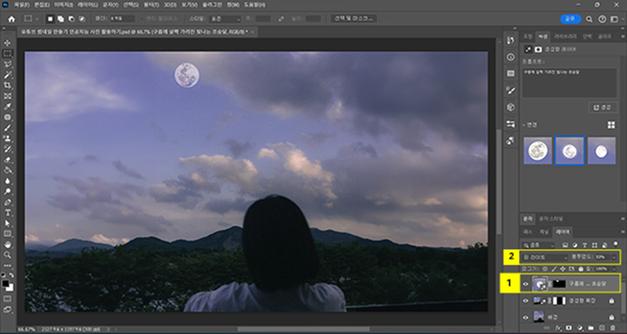Open the layer filter type dropdown

pos(538,245)
